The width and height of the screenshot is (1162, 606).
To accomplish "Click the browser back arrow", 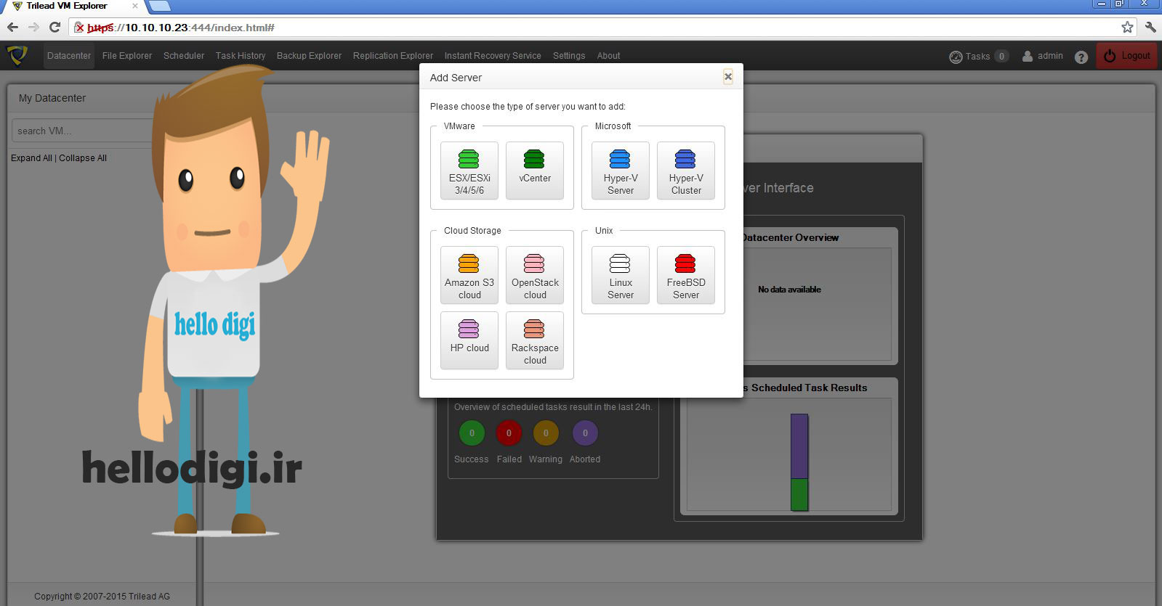I will tap(13, 28).
